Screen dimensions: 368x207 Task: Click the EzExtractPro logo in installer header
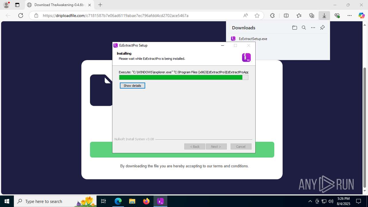[x=246, y=57]
